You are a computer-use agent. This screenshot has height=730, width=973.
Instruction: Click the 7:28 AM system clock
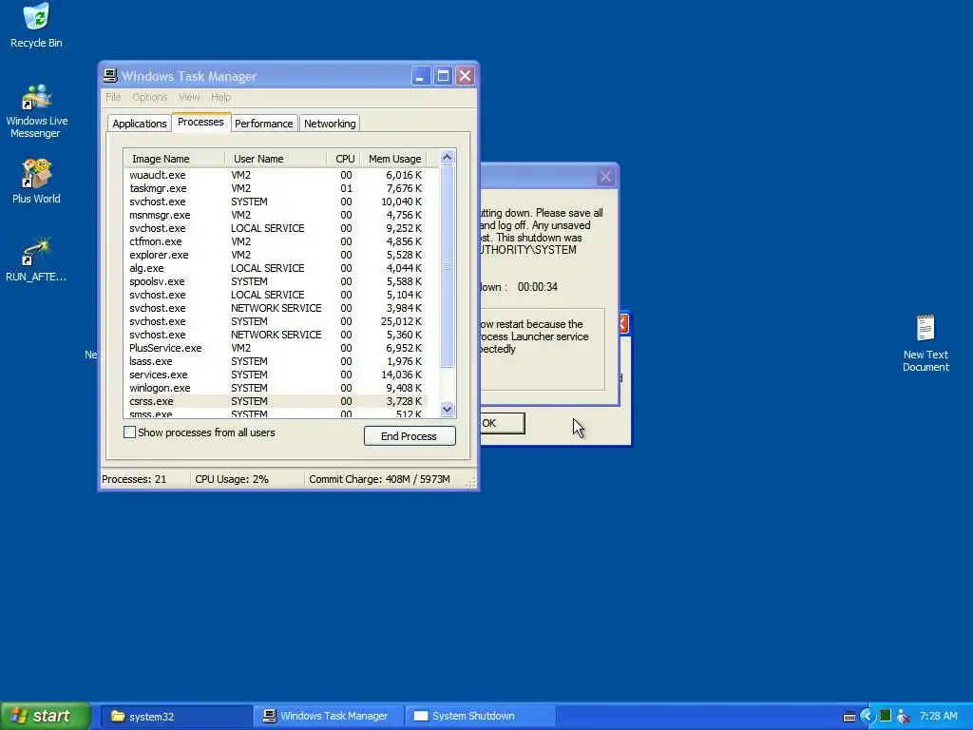(938, 717)
